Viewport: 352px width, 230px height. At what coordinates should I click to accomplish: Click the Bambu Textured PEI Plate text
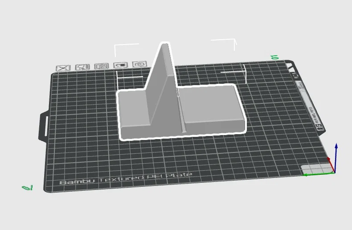pyautogui.click(x=126, y=179)
